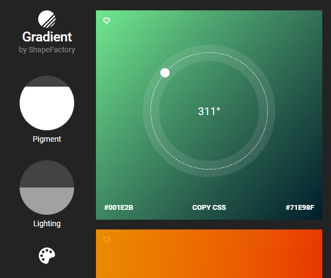Copy the #71E98F color code
Screen dimensions: 331x278
pos(300,208)
